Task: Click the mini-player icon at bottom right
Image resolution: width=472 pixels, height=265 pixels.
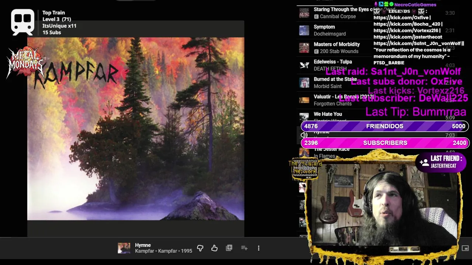Action: click(465, 248)
